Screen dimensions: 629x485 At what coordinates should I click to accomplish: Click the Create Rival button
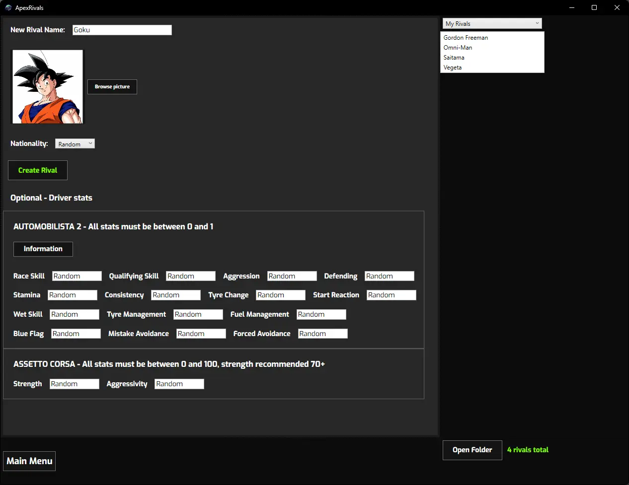[38, 170]
